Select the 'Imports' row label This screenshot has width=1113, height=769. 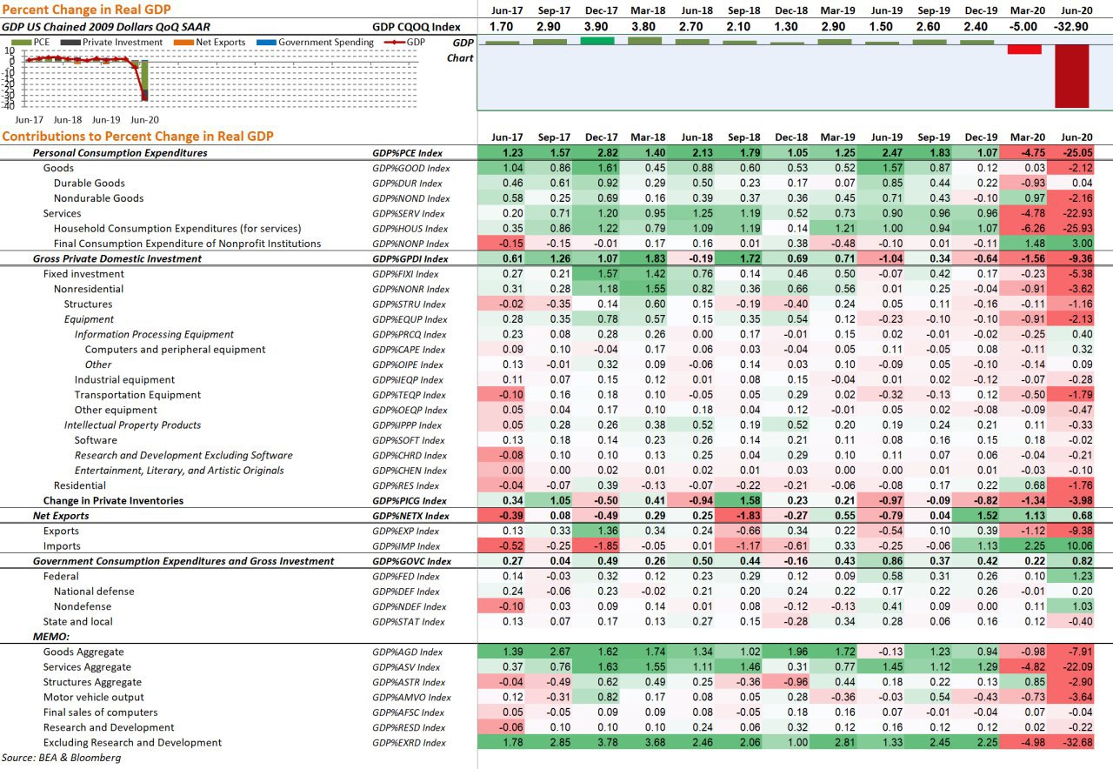tap(62, 546)
